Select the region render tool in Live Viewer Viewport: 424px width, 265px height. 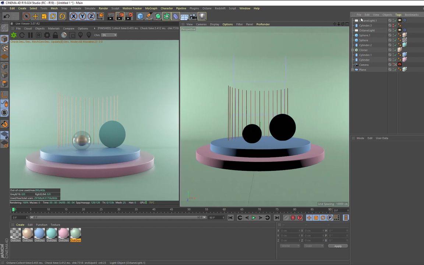click(39, 35)
